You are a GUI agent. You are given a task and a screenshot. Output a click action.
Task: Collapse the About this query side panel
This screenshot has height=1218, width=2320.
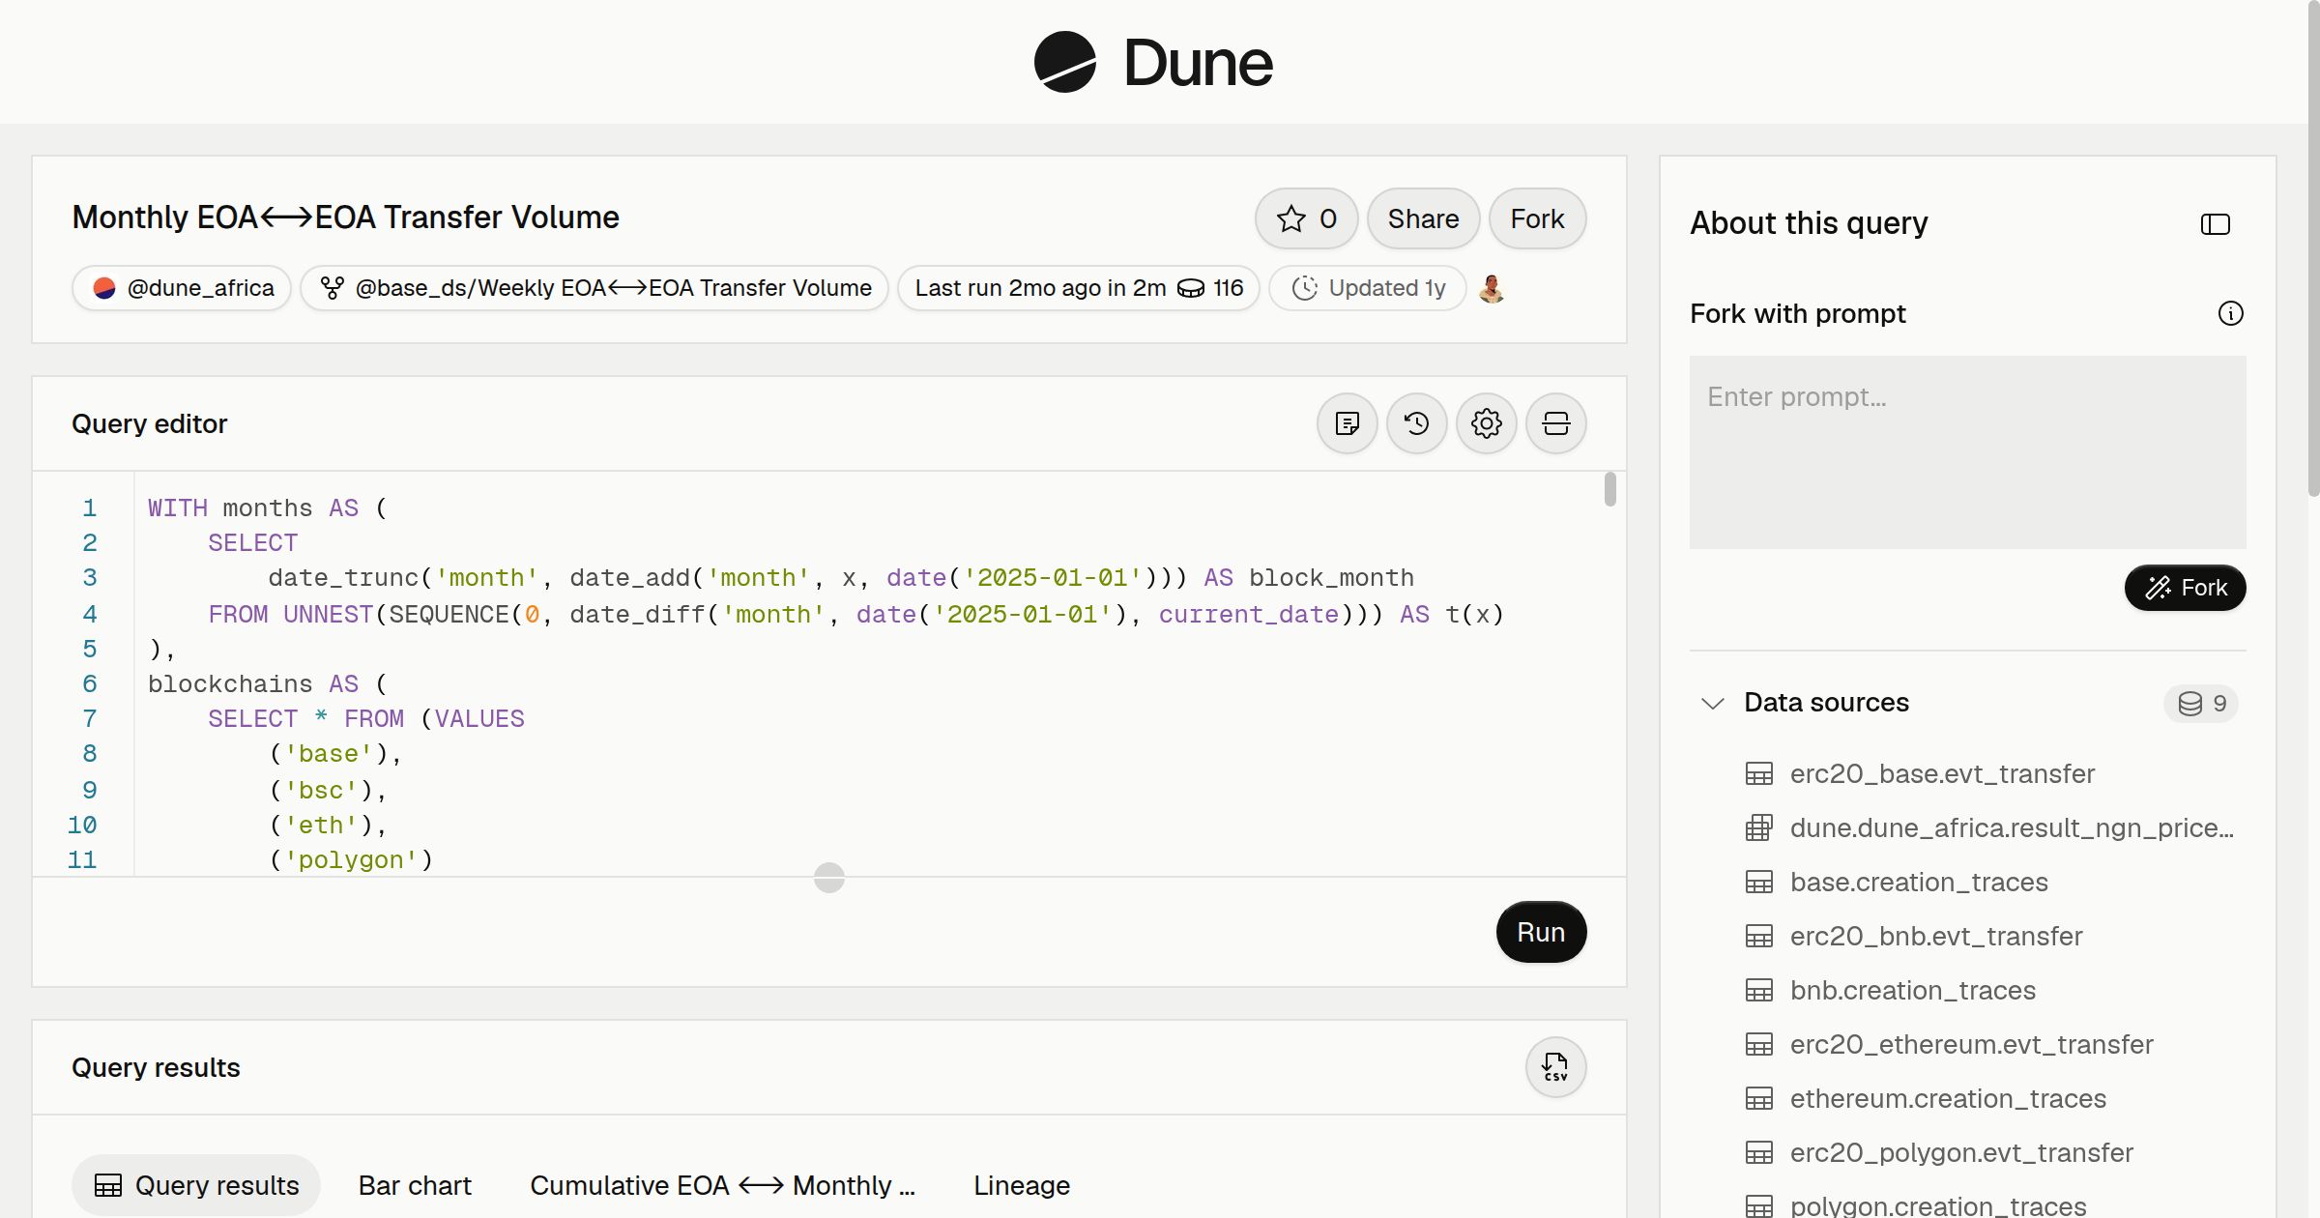[x=2215, y=224]
